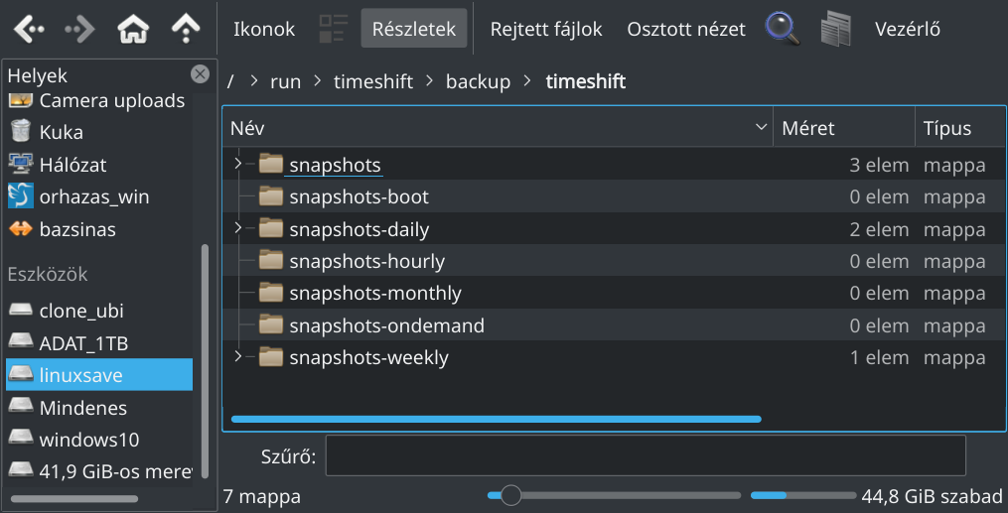The image size is (1008, 513).
Task: Open the home folder icon
Action: click(x=133, y=29)
